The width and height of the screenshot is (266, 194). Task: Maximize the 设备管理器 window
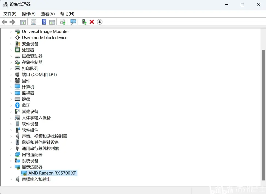242,5
